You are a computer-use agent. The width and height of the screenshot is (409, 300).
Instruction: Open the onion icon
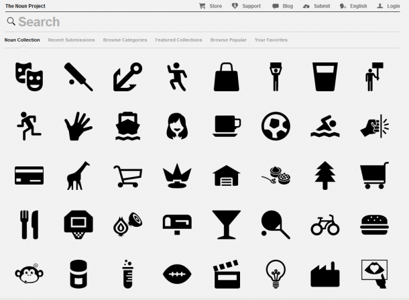(x=127, y=225)
